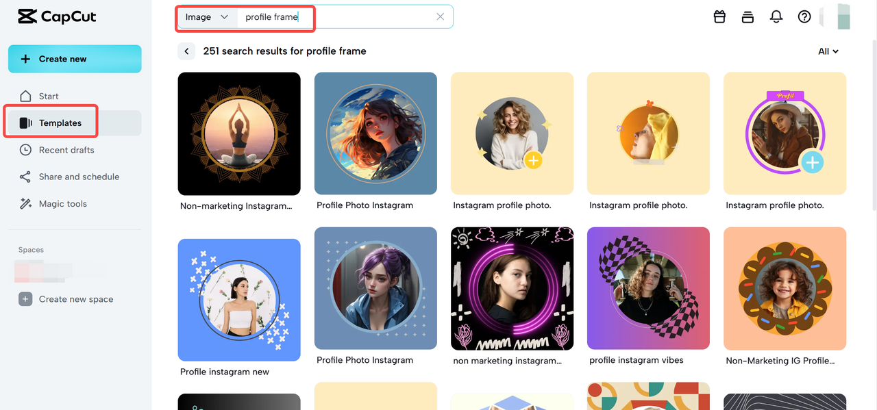
Task: Open the All filter dropdown
Action: click(828, 51)
